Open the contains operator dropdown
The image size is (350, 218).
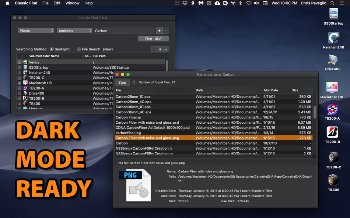74,31
